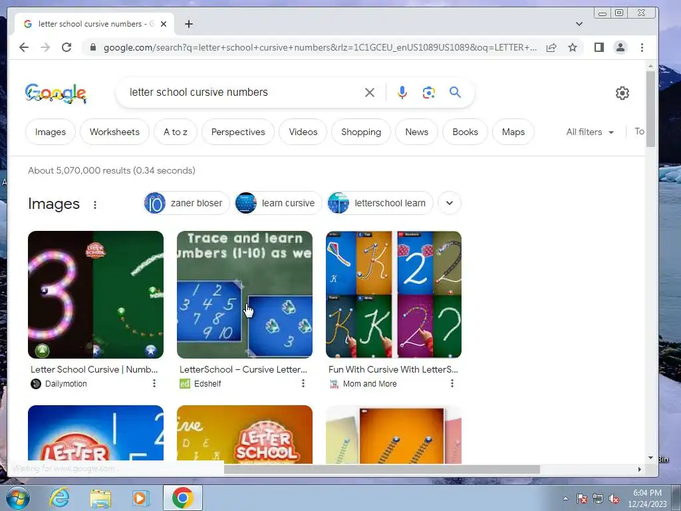Expand the All filters dropdown
Viewport: 681px width, 511px height.
[590, 132]
